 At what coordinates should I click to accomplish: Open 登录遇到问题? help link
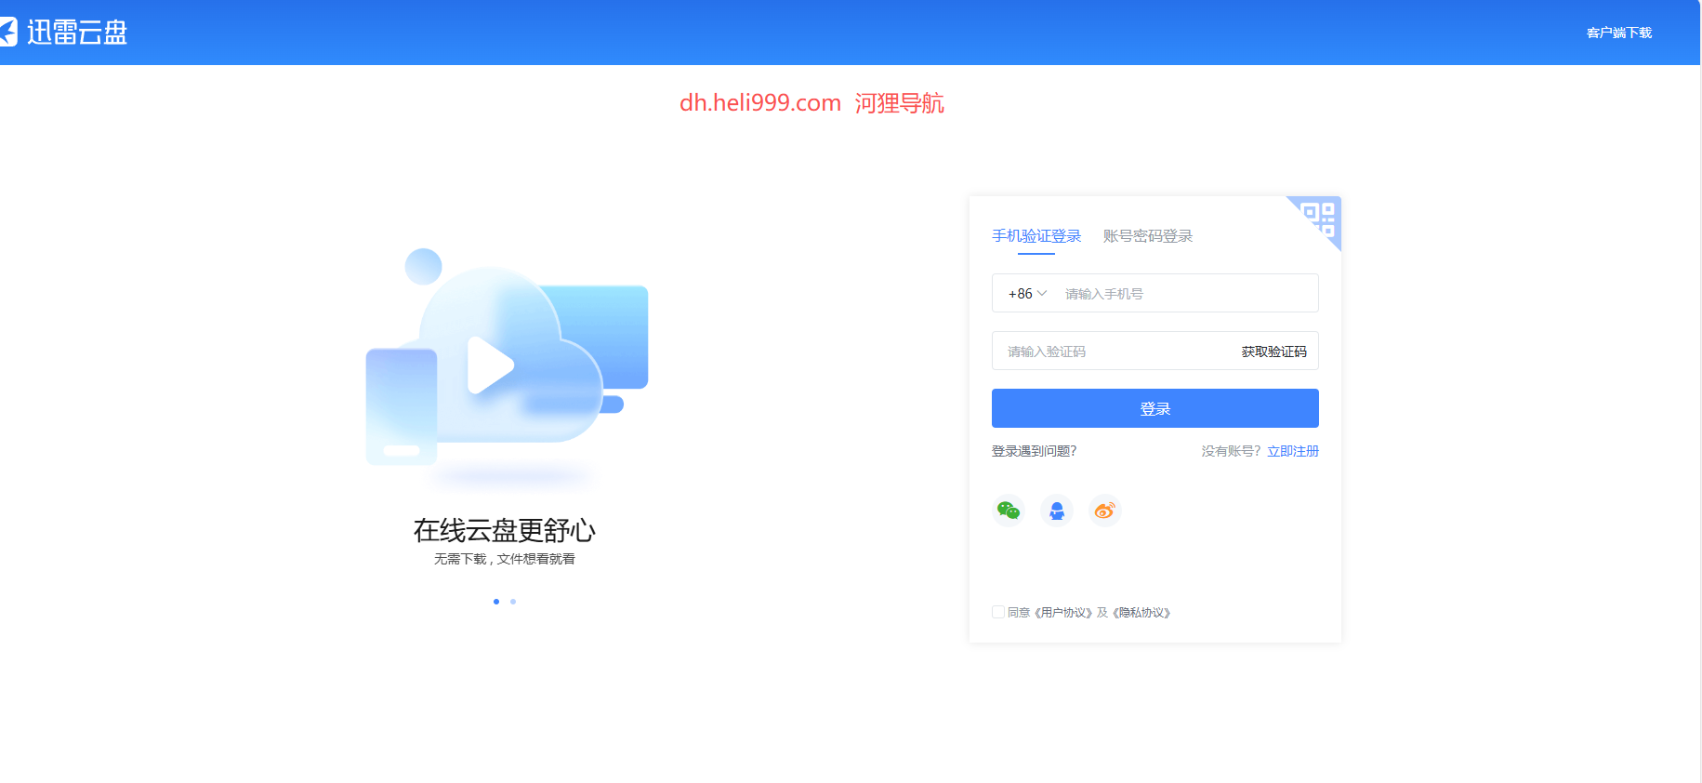pos(1034,451)
